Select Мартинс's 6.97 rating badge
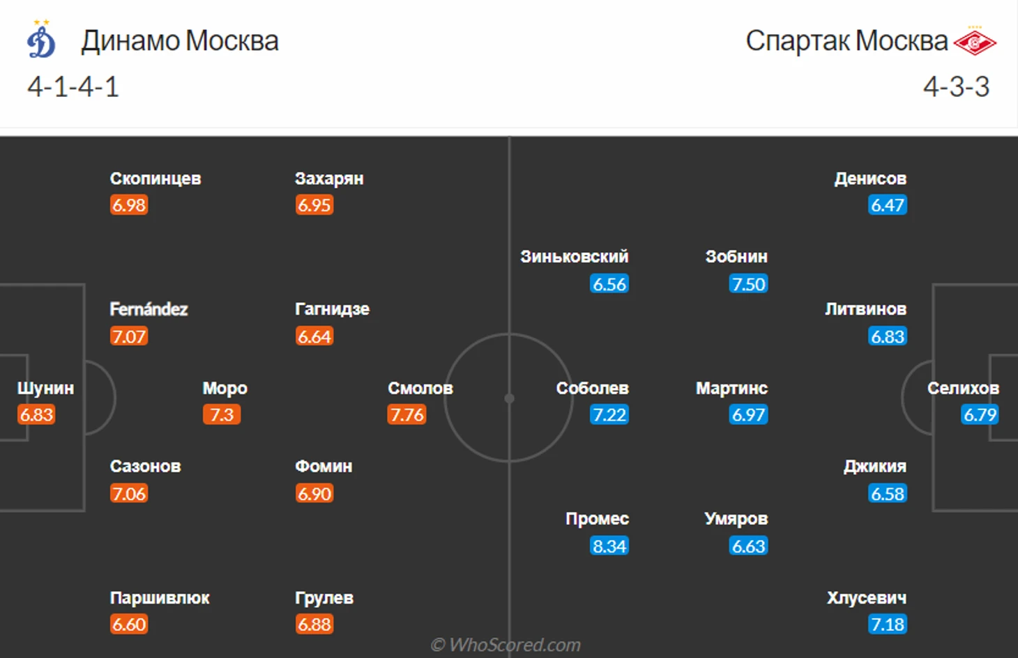The width and height of the screenshot is (1018, 658). point(748,415)
